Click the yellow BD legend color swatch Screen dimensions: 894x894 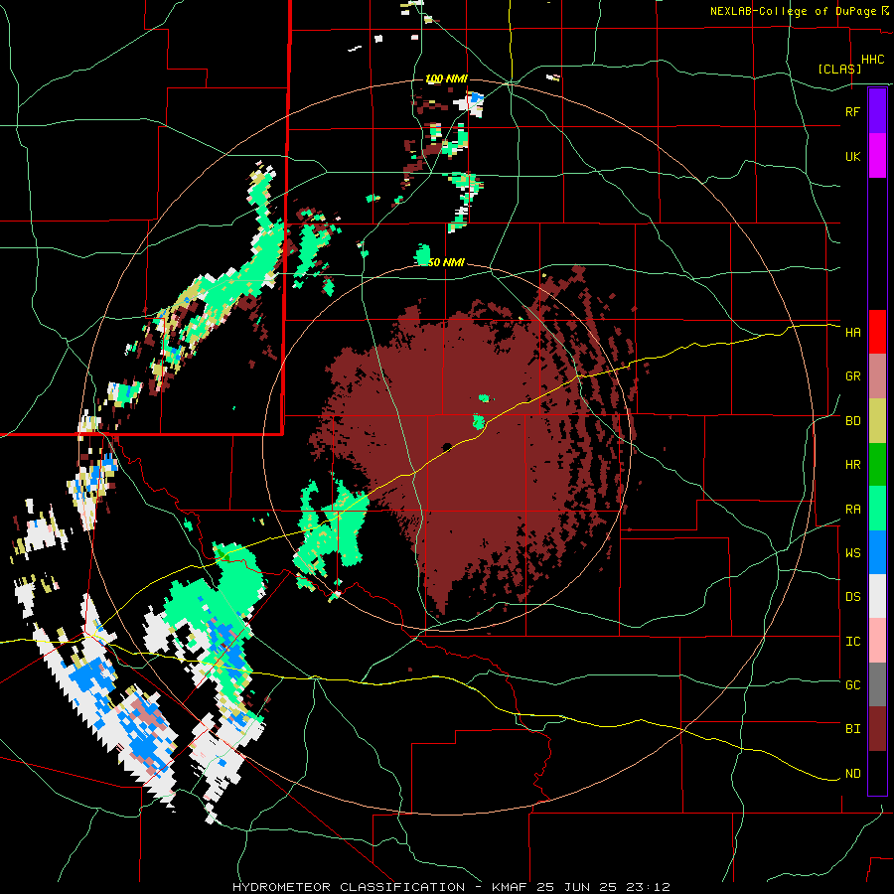[x=877, y=421]
